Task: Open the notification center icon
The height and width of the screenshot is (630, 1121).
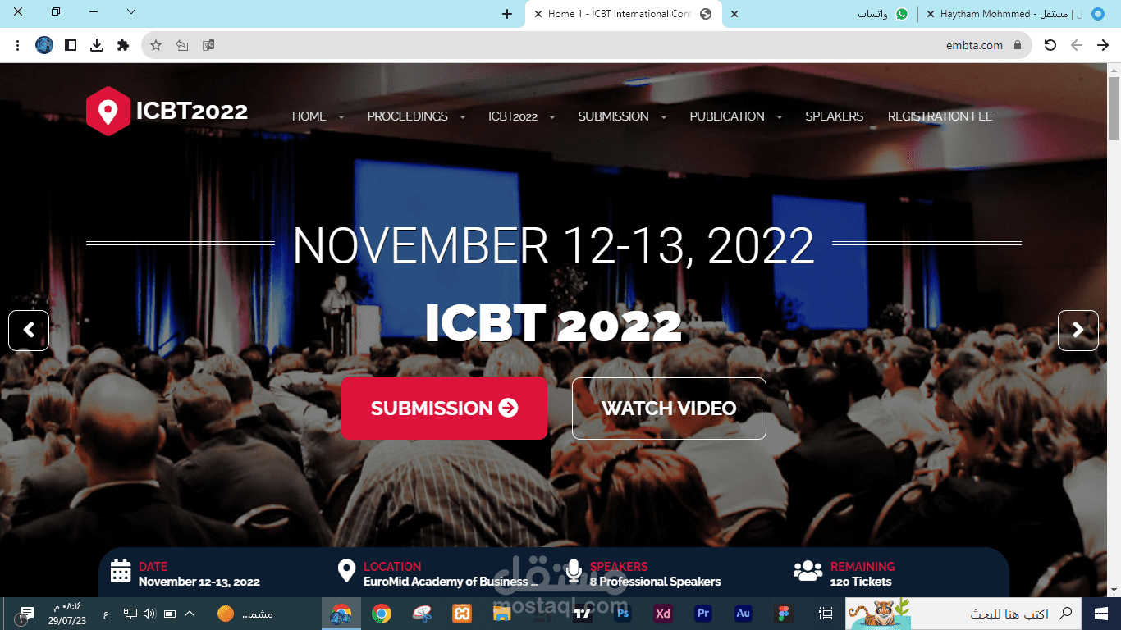Action: [26, 614]
